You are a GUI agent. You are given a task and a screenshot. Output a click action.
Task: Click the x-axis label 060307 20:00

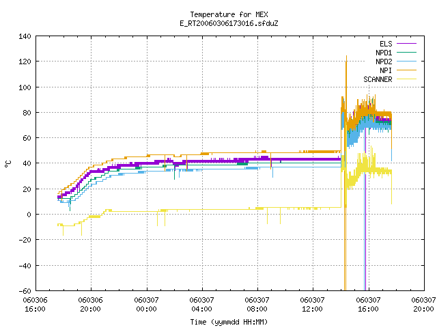click(423, 305)
